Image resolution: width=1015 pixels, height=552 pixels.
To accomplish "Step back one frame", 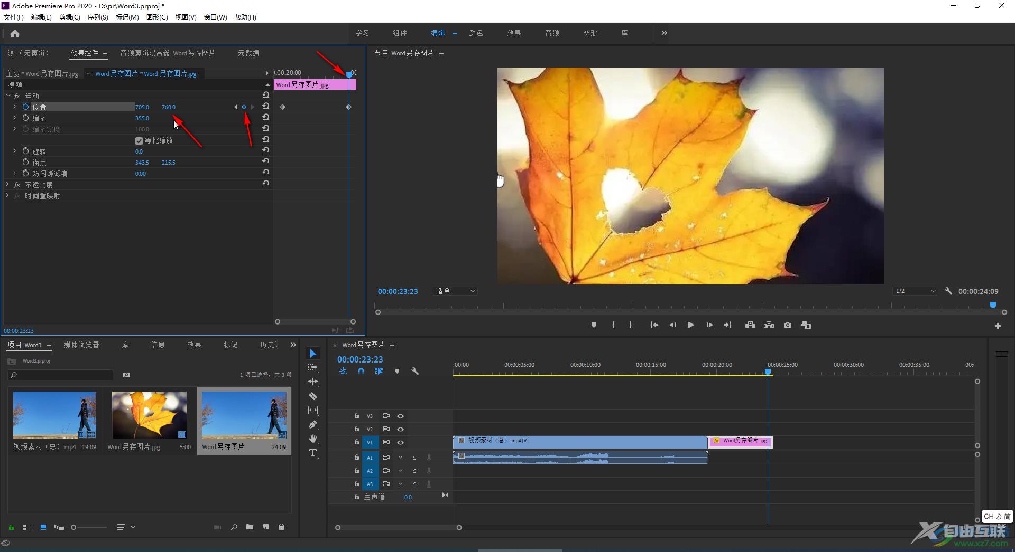I will pyautogui.click(x=672, y=325).
